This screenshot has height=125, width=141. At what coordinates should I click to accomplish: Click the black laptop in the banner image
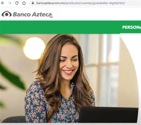108,115
